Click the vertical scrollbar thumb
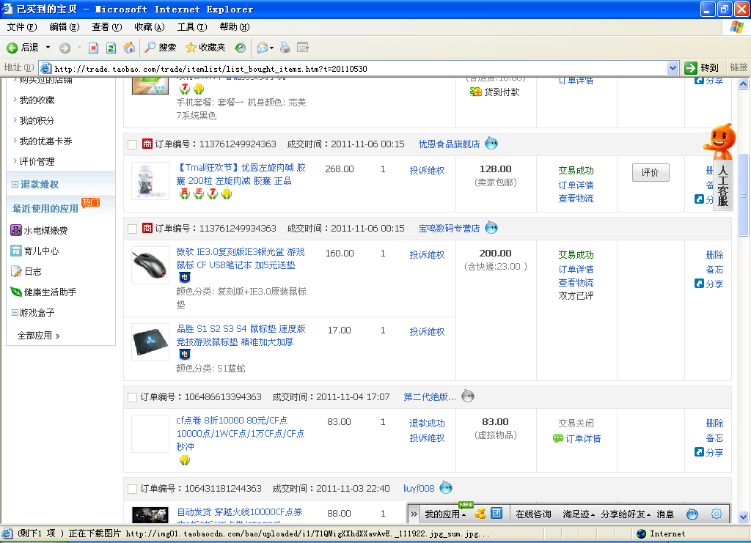Viewport: 751px width, 543px height. pyautogui.click(x=743, y=194)
